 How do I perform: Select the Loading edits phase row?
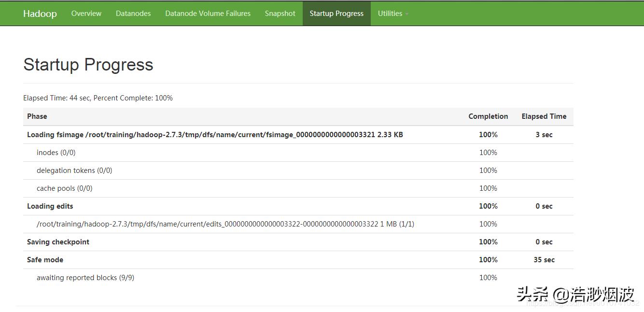pos(50,206)
